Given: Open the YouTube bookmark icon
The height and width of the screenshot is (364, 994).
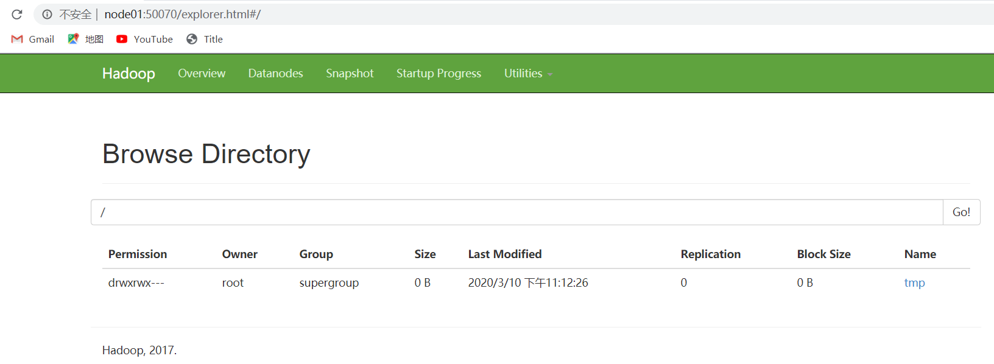Looking at the screenshot, I should [x=122, y=39].
